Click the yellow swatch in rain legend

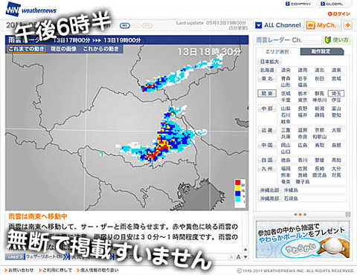coord(238,188)
